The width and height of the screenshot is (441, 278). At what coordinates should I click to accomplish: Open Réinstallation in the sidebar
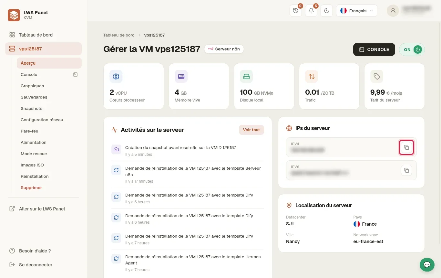(x=49, y=176)
